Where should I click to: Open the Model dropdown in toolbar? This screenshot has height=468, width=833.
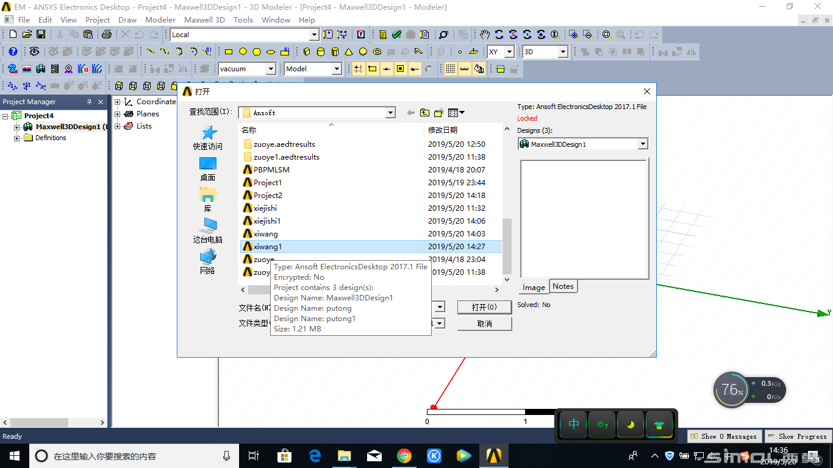[x=337, y=69]
